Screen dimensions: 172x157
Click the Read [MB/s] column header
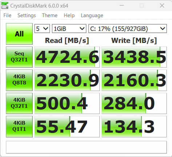[67, 40]
